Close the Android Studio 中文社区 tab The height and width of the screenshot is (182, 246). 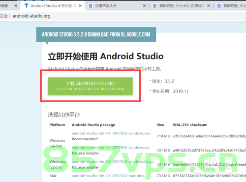tap(80, 6)
